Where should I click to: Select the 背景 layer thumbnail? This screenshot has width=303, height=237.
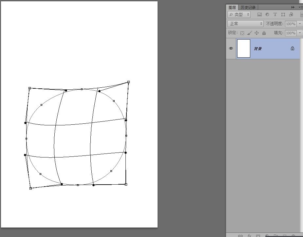point(244,48)
